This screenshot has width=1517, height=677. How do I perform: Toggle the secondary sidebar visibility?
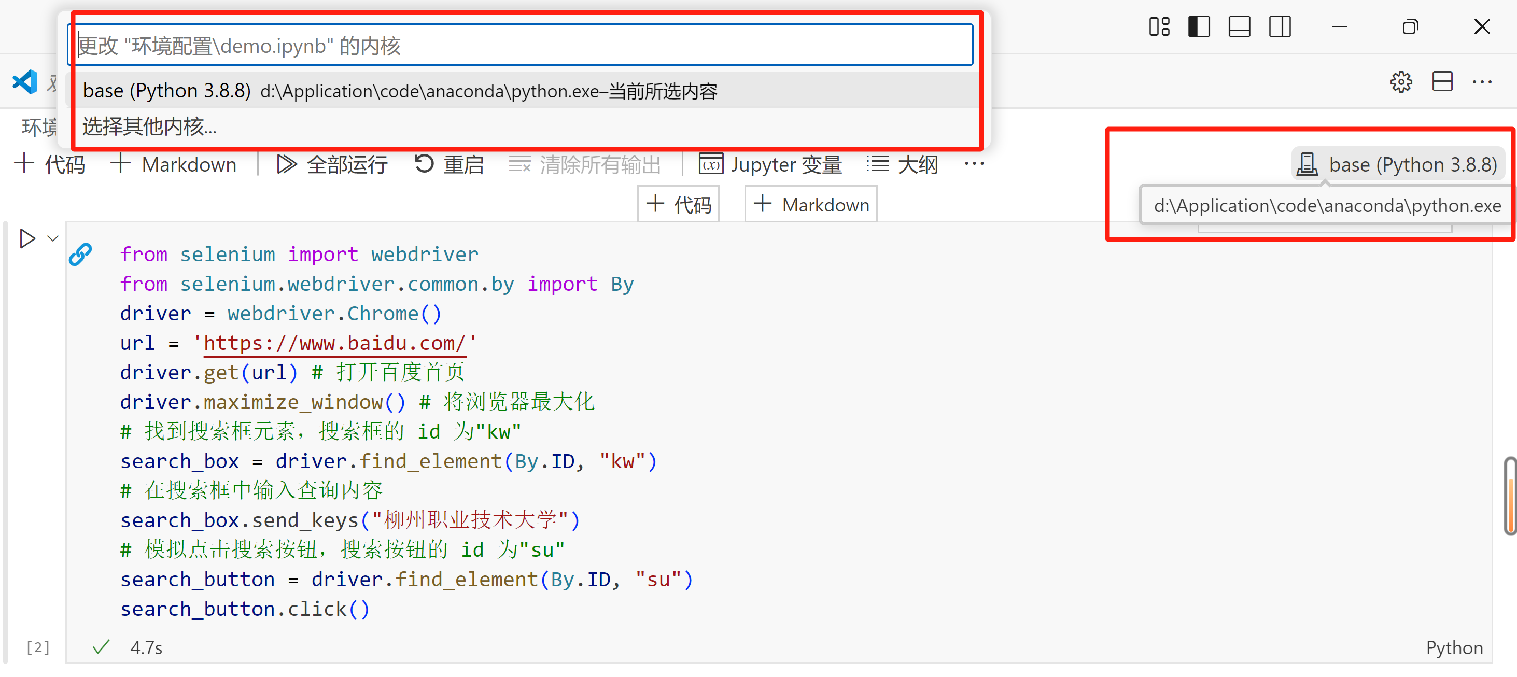pyautogui.click(x=1279, y=26)
